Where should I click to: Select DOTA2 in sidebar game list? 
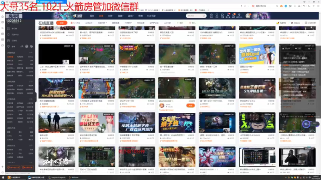(30, 57)
